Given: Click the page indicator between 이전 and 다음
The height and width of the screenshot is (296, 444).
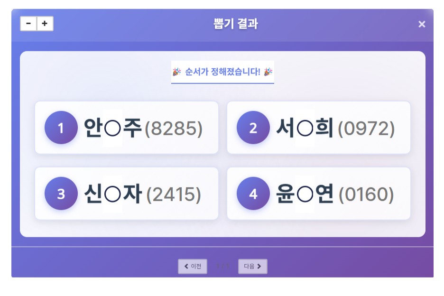Looking at the screenshot, I should tap(222, 267).
